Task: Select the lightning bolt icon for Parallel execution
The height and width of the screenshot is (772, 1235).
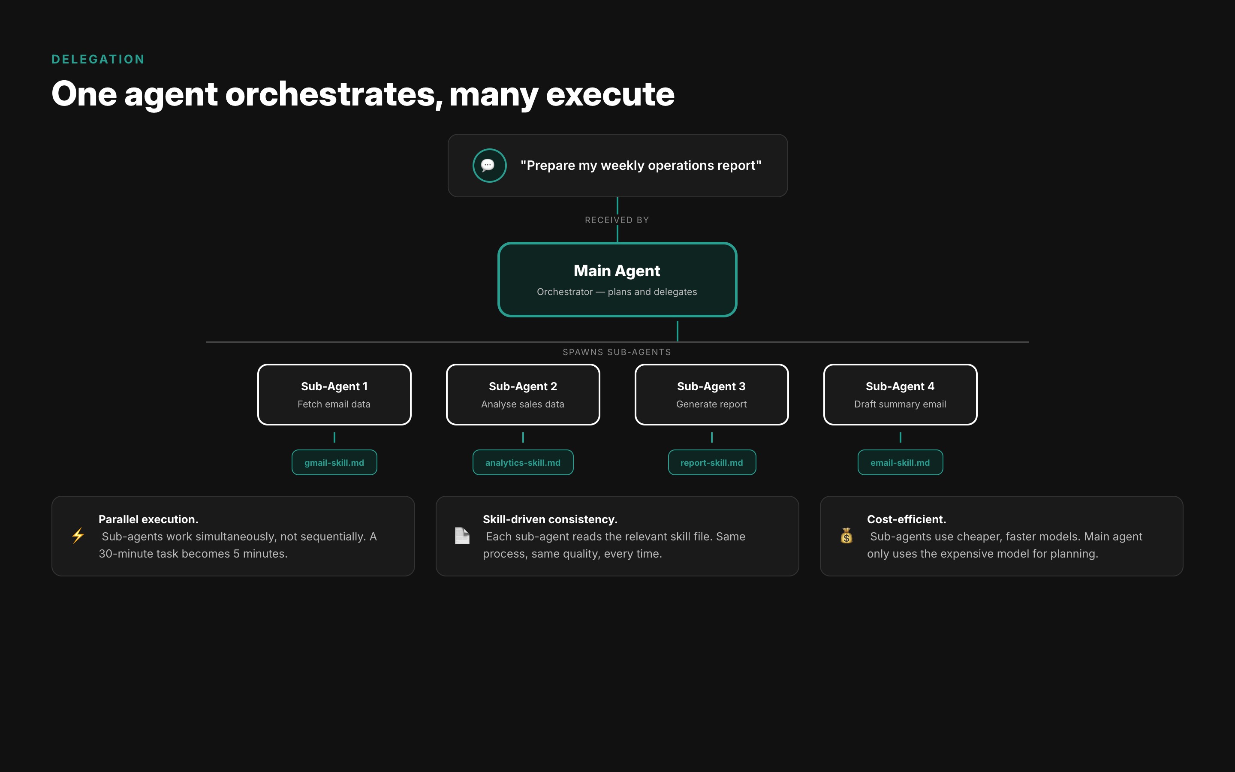Action: pyautogui.click(x=78, y=537)
